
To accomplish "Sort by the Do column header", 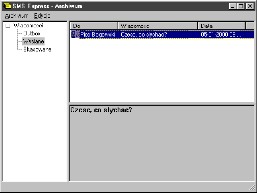I will coord(94,26).
